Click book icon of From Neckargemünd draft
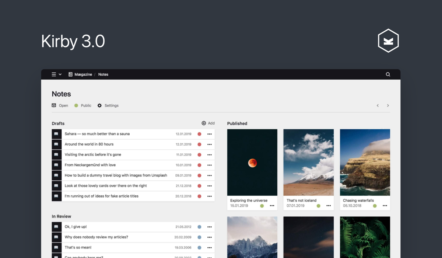Viewport: 442px width, 258px height. pos(56,165)
